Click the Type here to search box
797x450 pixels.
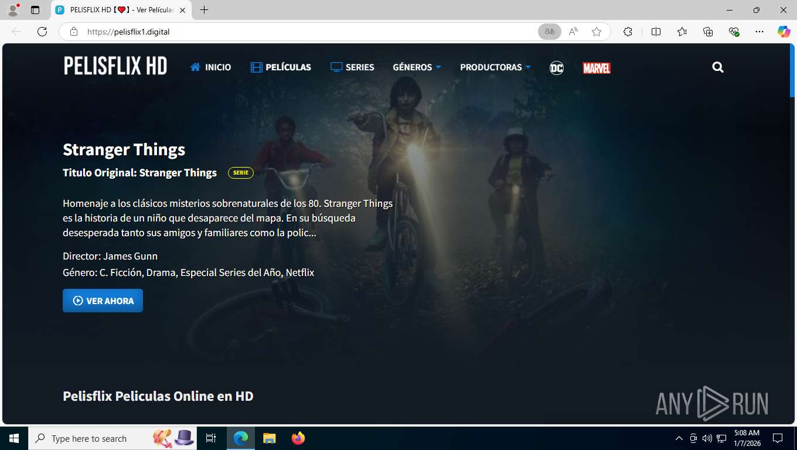point(114,438)
